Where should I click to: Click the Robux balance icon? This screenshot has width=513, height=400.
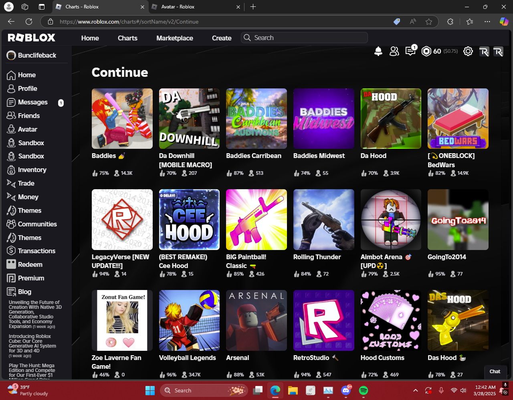426,51
